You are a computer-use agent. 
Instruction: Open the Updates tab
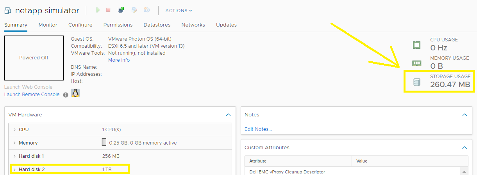pos(226,25)
